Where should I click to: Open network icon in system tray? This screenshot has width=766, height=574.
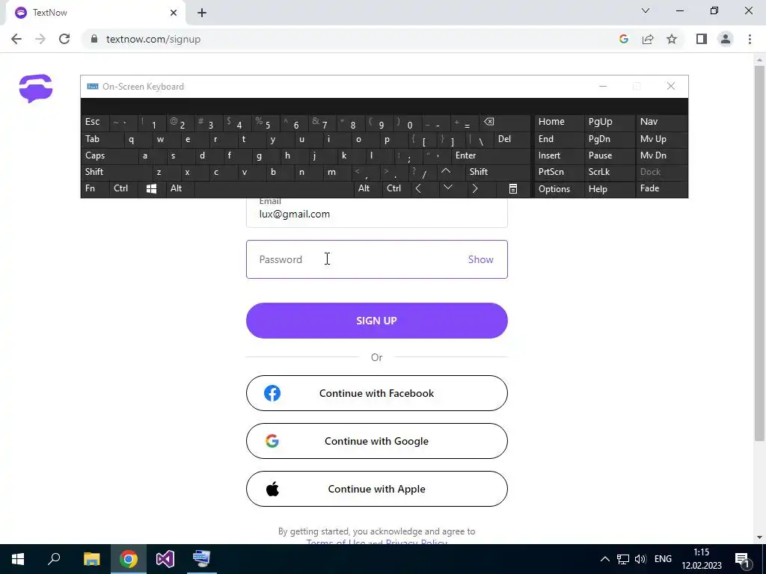623,559
